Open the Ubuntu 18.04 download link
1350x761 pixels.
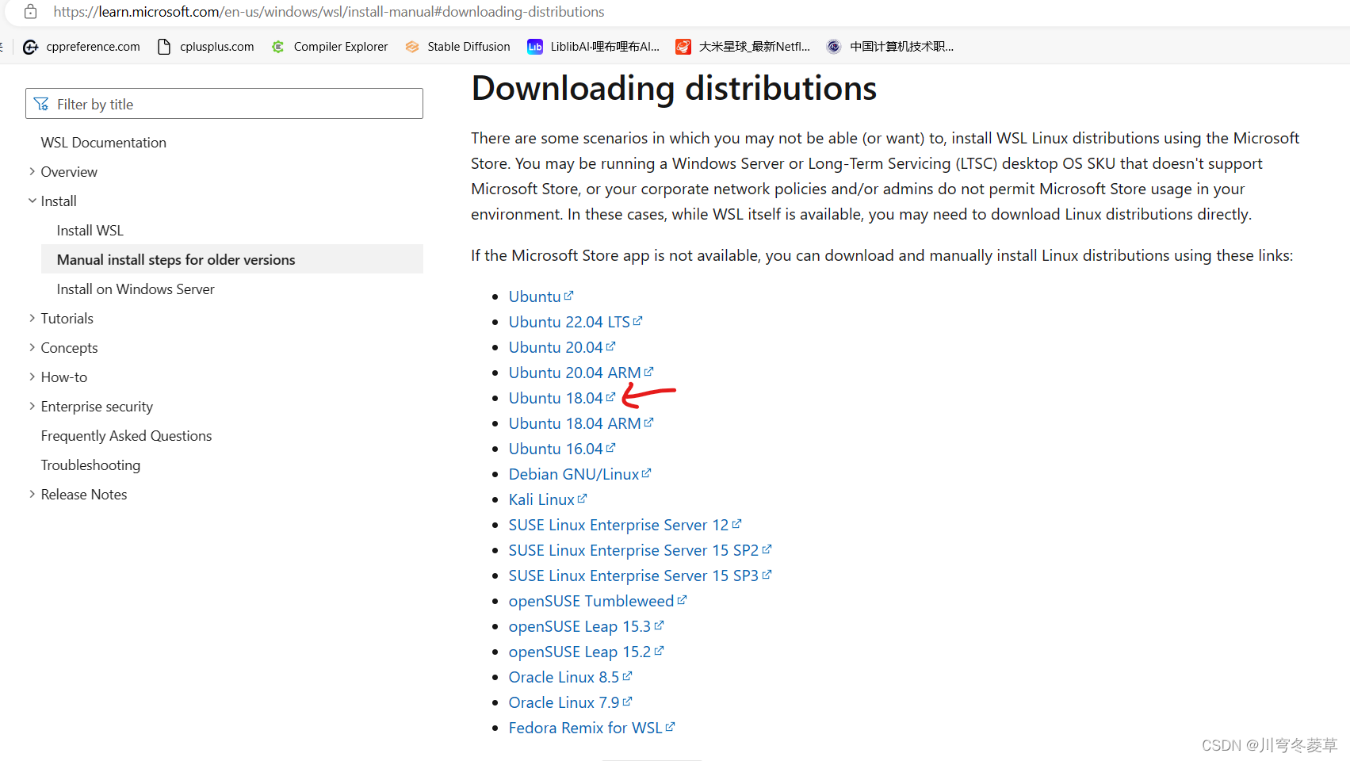562,398
